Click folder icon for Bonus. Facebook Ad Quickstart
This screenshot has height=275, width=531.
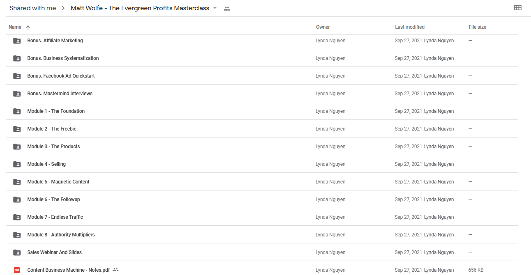point(17,76)
